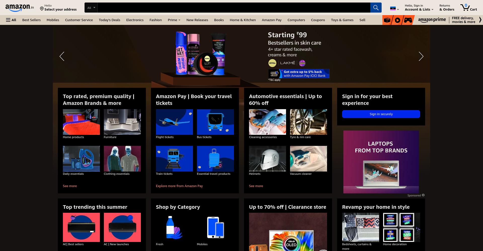The width and height of the screenshot is (483, 251).
Task: Open New Releases nav item
Action: 197,20
